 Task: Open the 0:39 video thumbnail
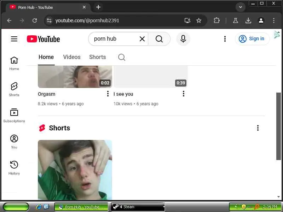coord(151,77)
